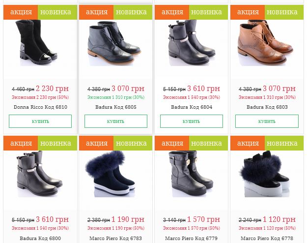This screenshot has width=307, height=243.
Task: Open the brown Badura 6803 brogue boot image
Action: click(x=265, y=42)
